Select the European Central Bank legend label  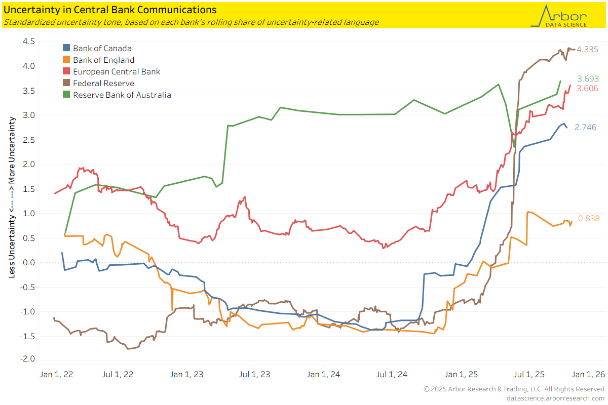[x=116, y=71]
